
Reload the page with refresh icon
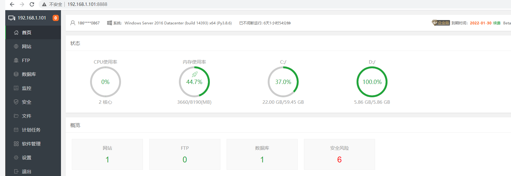[x=32, y=4]
